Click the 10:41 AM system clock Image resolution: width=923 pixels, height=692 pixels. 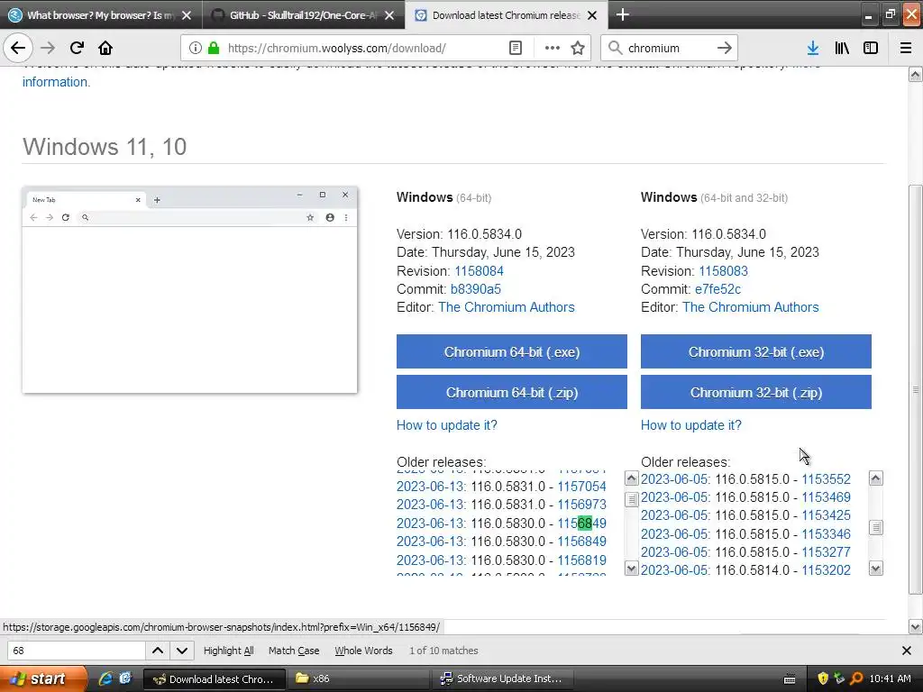click(x=890, y=678)
